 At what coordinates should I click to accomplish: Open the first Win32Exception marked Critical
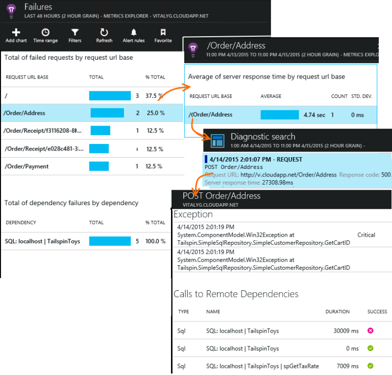282,235
